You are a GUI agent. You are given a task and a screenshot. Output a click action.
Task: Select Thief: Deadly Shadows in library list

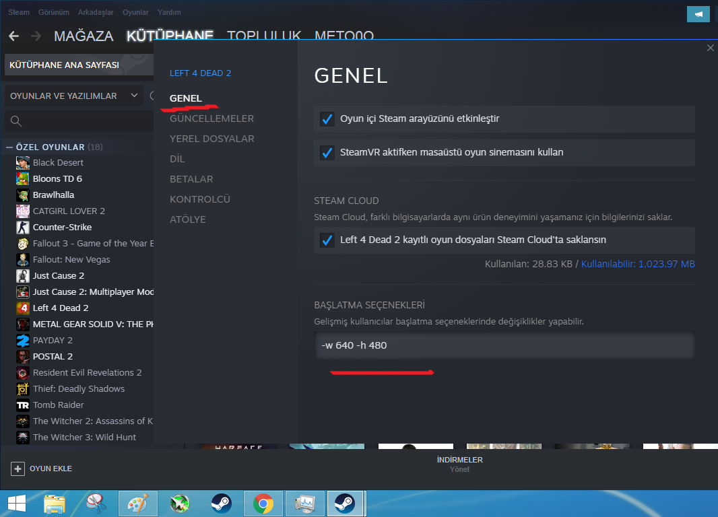79,389
